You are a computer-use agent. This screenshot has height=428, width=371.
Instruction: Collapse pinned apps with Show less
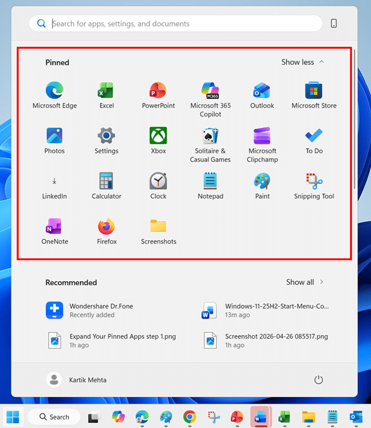(303, 62)
